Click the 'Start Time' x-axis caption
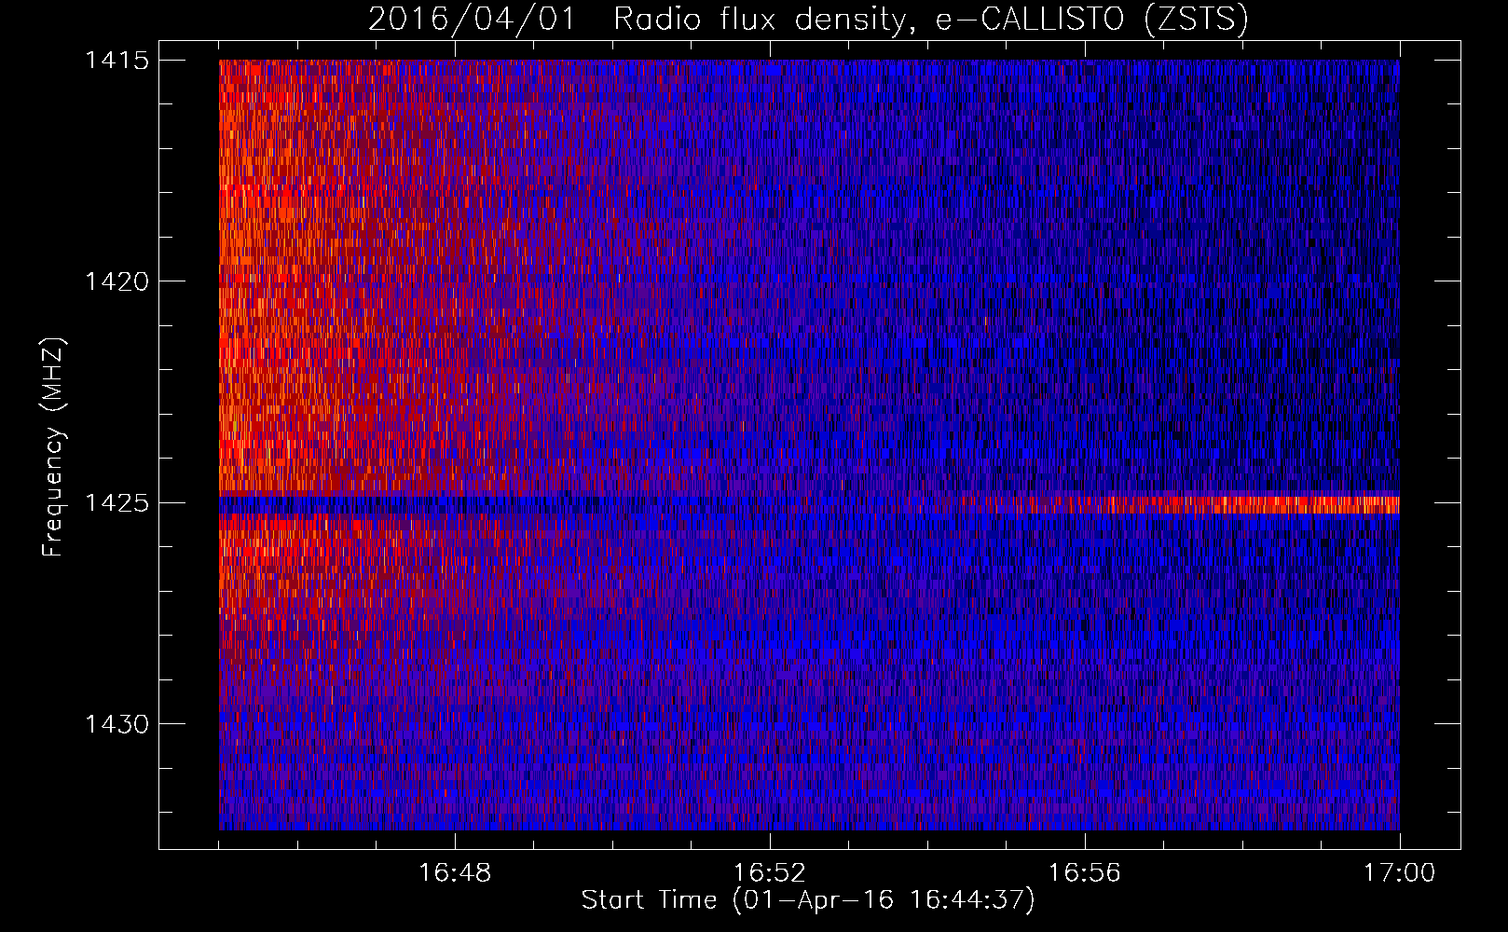This screenshot has width=1508, height=932. [x=808, y=900]
